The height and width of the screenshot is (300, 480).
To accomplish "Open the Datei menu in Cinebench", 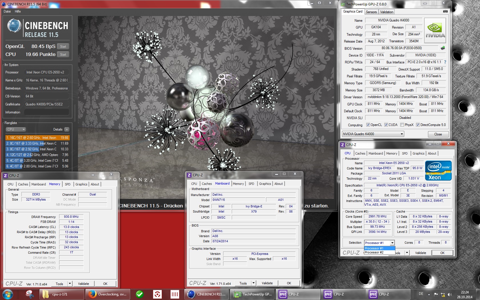I will 7,11.
